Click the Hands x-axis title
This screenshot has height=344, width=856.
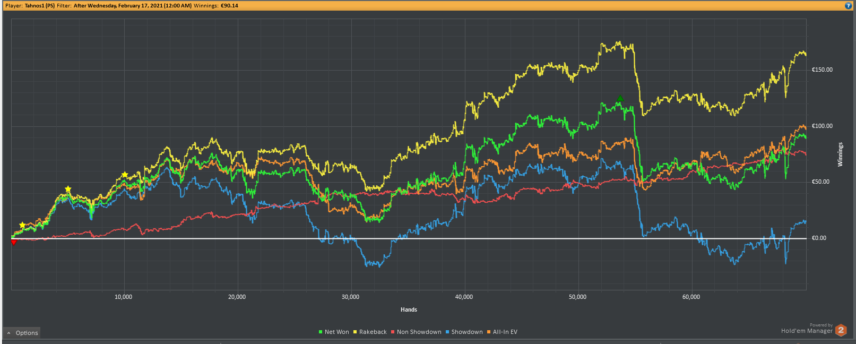coord(409,309)
